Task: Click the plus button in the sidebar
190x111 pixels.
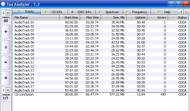Action: pyautogui.click(x=6, y=31)
